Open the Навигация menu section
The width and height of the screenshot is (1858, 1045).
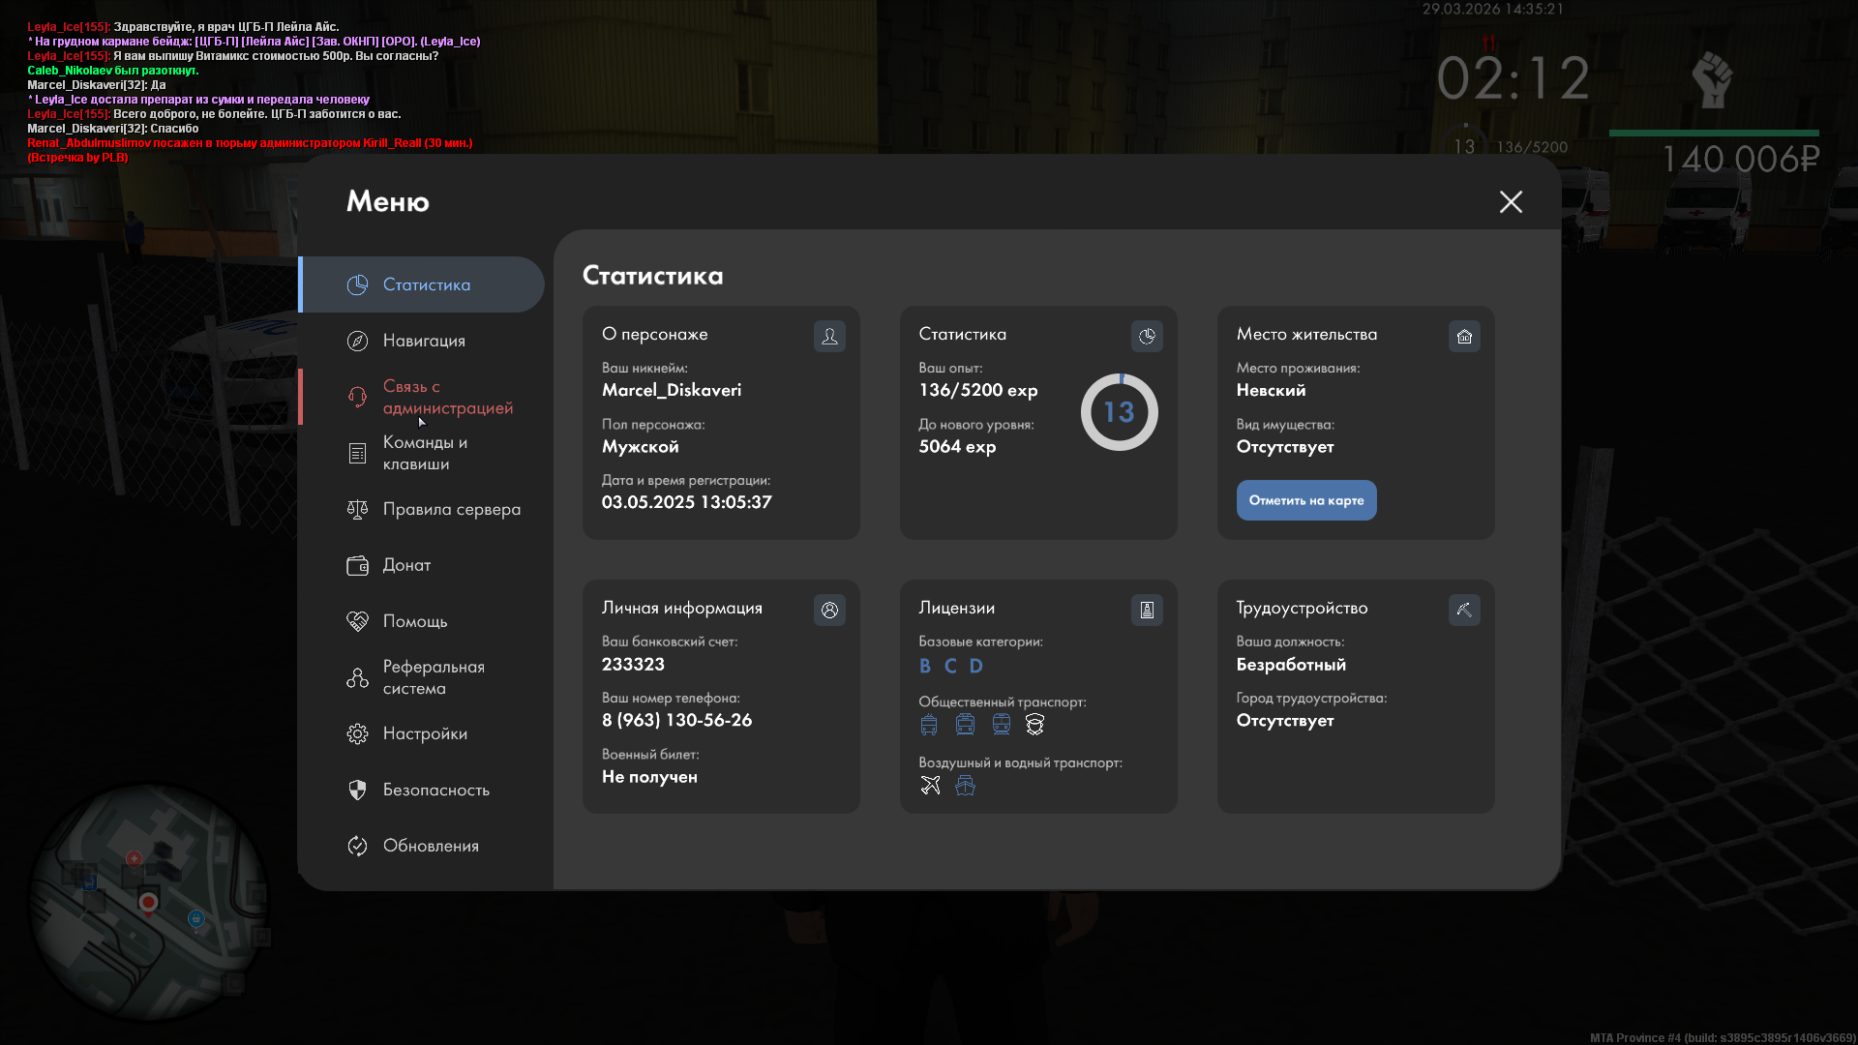point(424,341)
